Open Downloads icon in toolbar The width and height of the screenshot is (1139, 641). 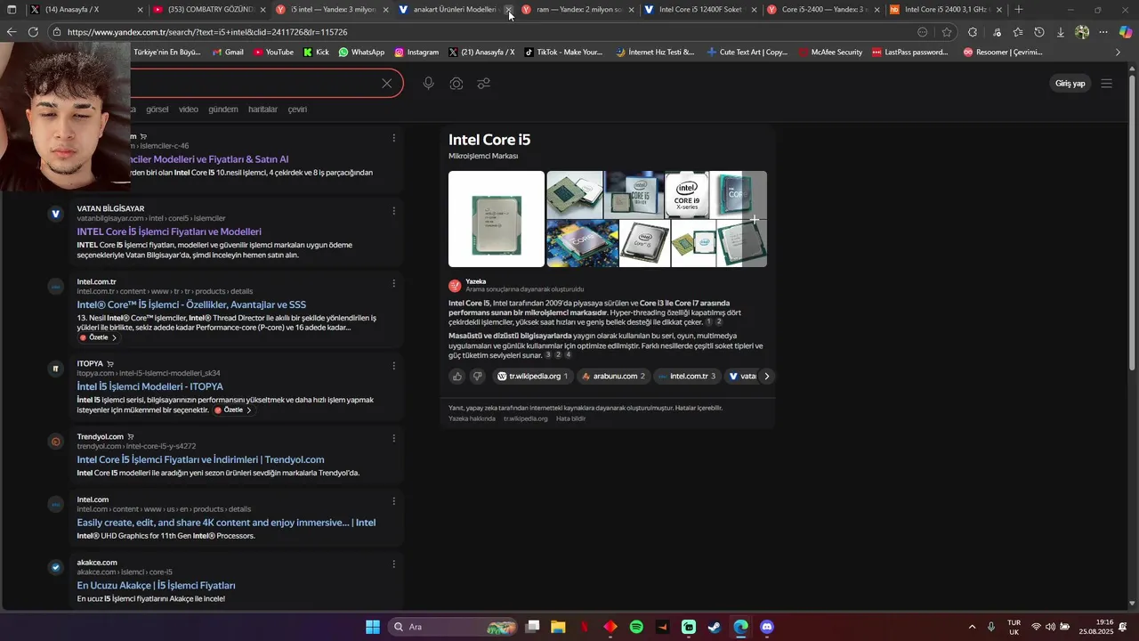[1061, 32]
